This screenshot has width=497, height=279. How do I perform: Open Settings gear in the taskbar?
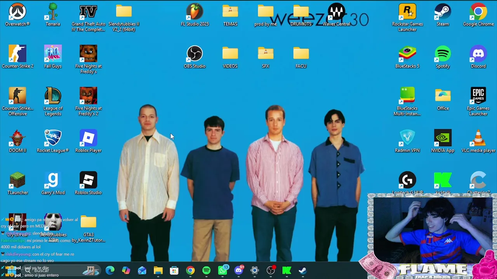(x=255, y=270)
